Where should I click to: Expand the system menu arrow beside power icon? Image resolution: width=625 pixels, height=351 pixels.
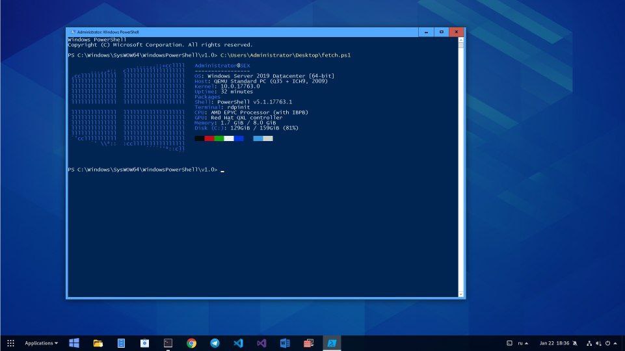pyautogui.click(x=615, y=343)
